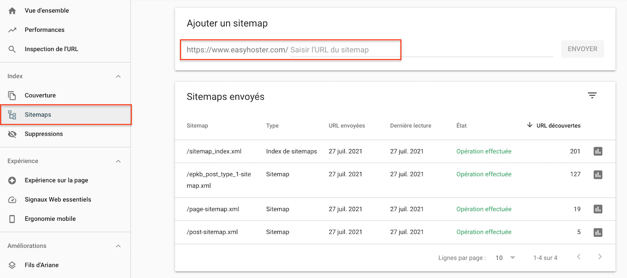627x278 pixels.
Task: Open Inspection de l'URL via magnifier icon
Action: 12,49
